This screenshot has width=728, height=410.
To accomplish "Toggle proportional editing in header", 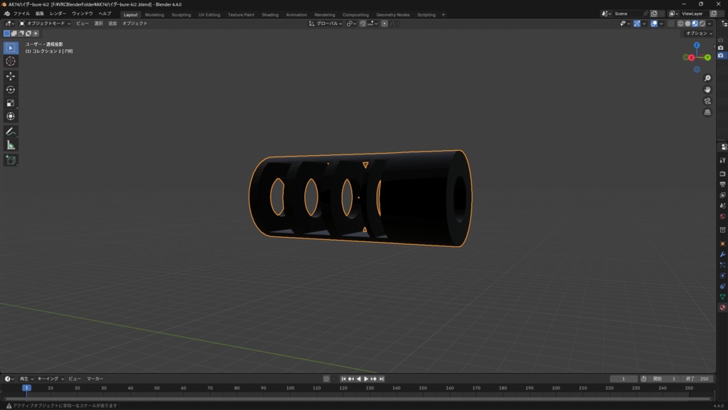I will [384, 23].
